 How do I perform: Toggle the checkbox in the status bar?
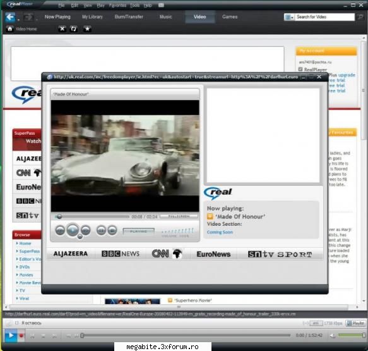[x=16, y=323]
